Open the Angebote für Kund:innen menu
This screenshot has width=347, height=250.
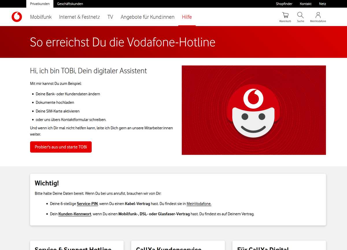[147, 17]
